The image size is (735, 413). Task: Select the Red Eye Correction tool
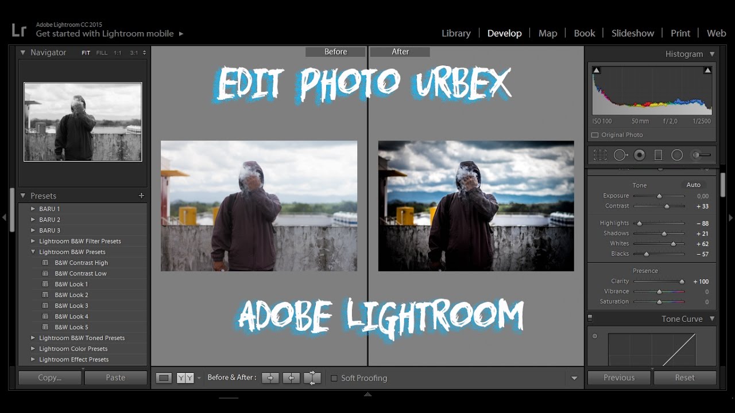pos(640,155)
